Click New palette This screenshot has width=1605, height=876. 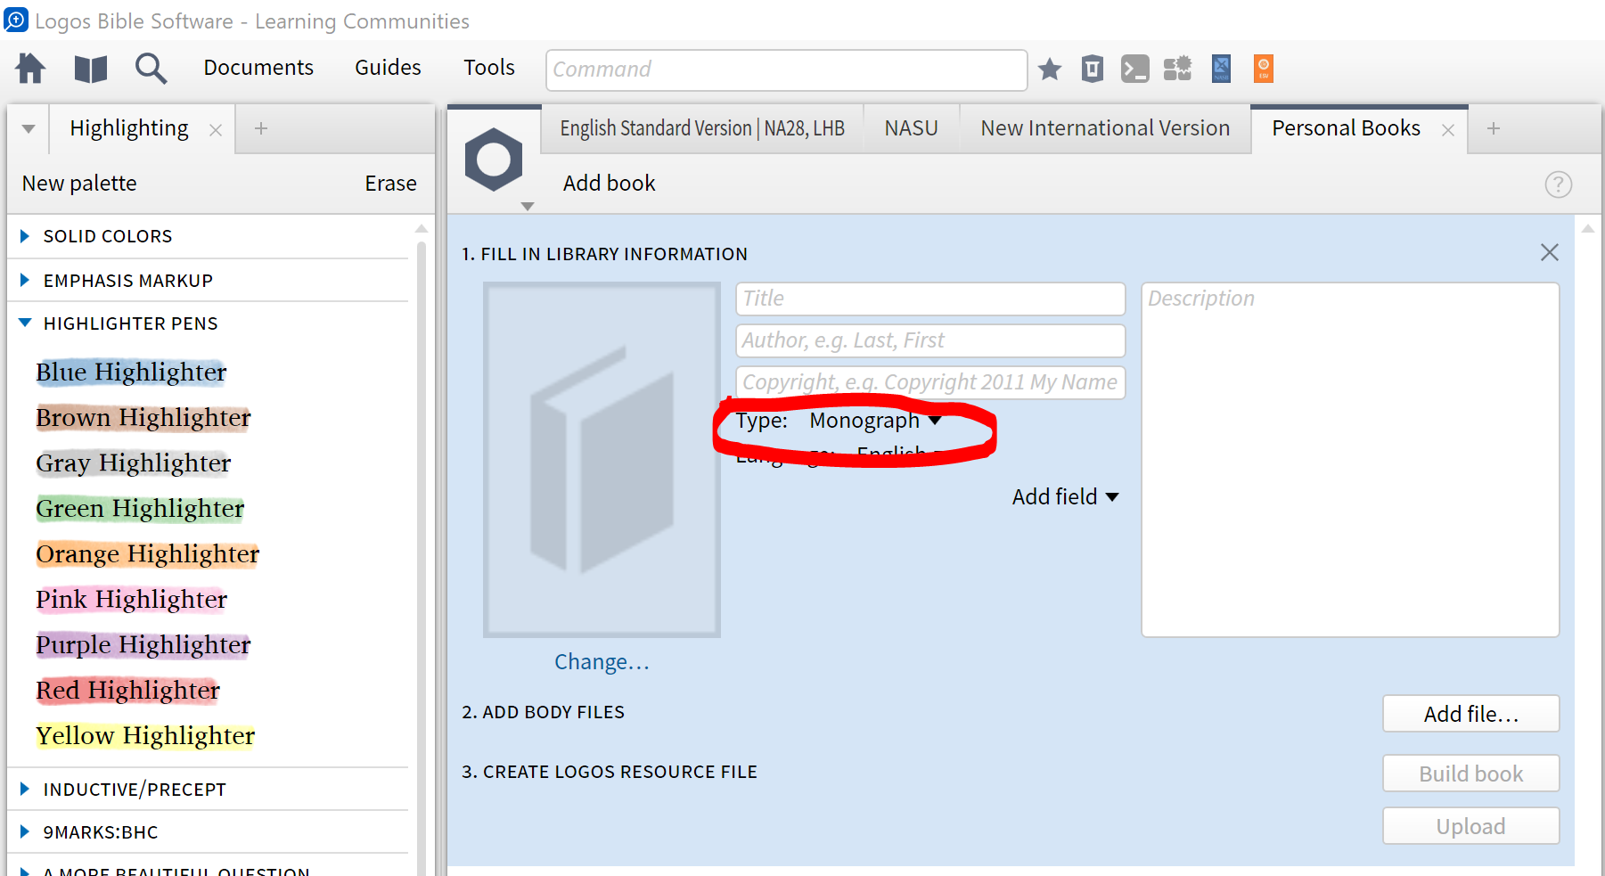(79, 184)
